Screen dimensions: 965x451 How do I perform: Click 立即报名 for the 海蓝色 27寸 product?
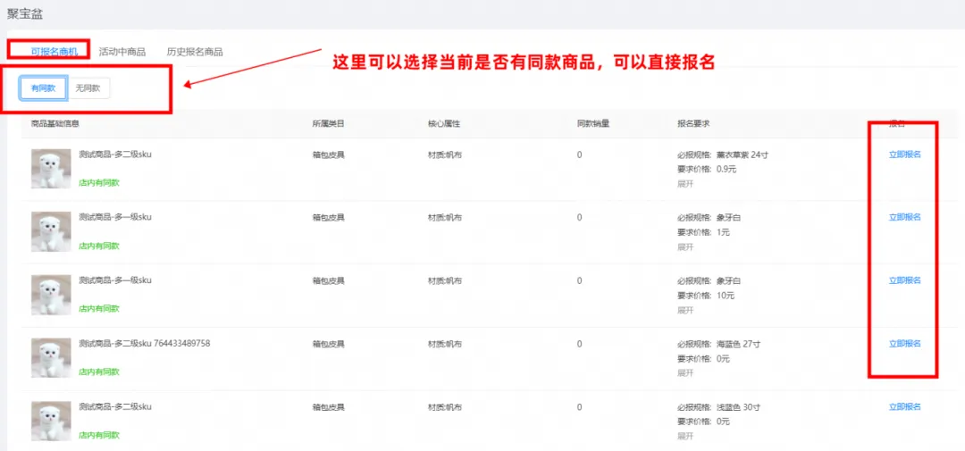pos(904,344)
